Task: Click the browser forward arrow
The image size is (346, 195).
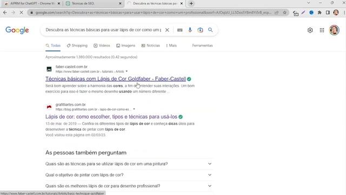Action: (x=13, y=12)
